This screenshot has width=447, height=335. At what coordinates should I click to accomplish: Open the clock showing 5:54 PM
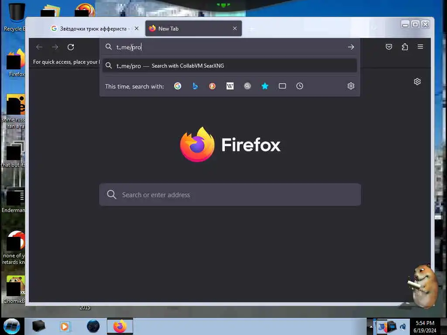coord(425,327)
